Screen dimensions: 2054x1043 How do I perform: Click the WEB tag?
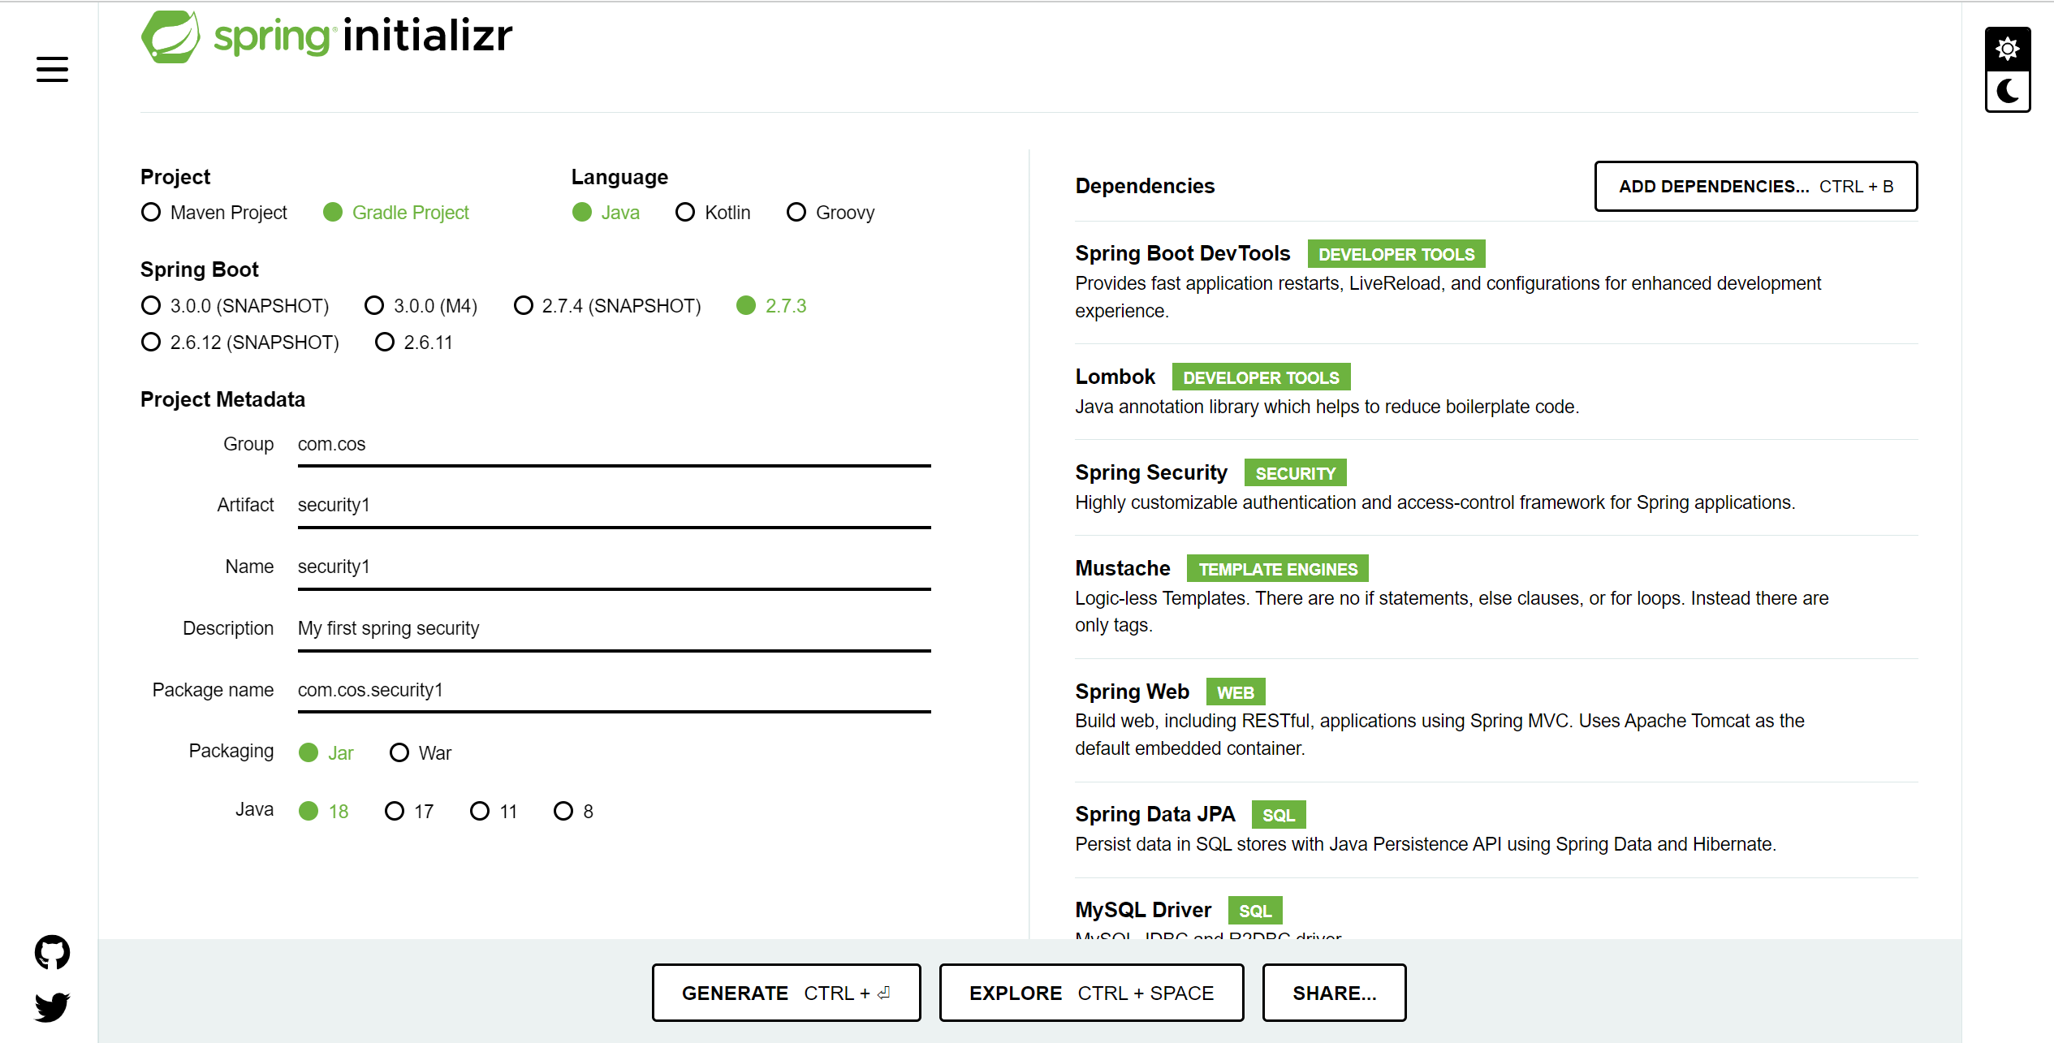(1235, 692)
